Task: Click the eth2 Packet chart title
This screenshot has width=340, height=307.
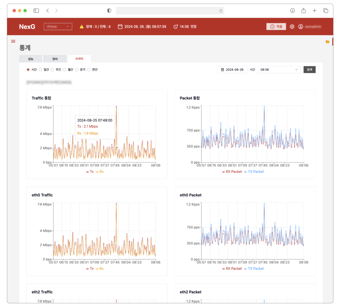Action: pos(191,292)
